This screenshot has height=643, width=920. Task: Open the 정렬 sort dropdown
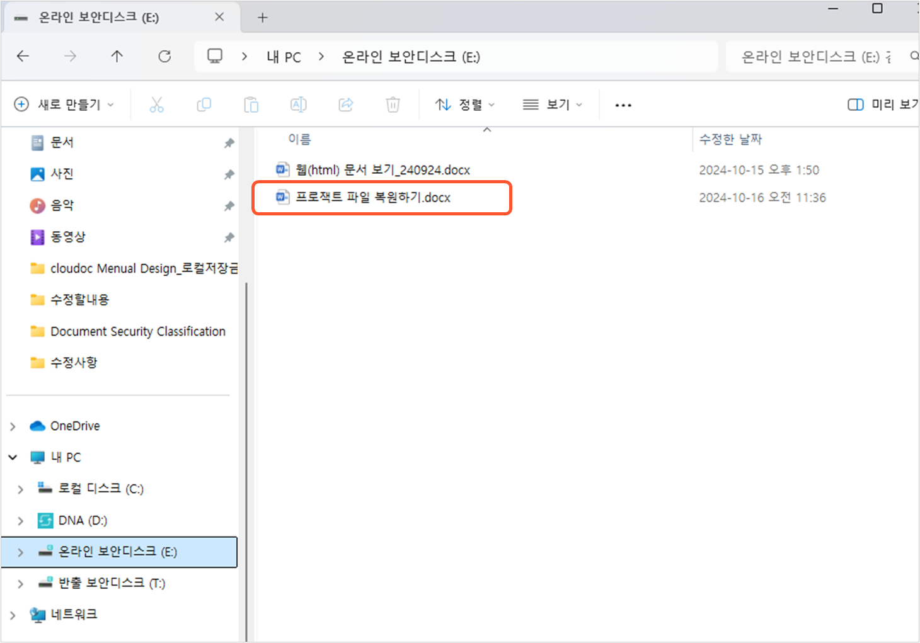click(465, 105)
